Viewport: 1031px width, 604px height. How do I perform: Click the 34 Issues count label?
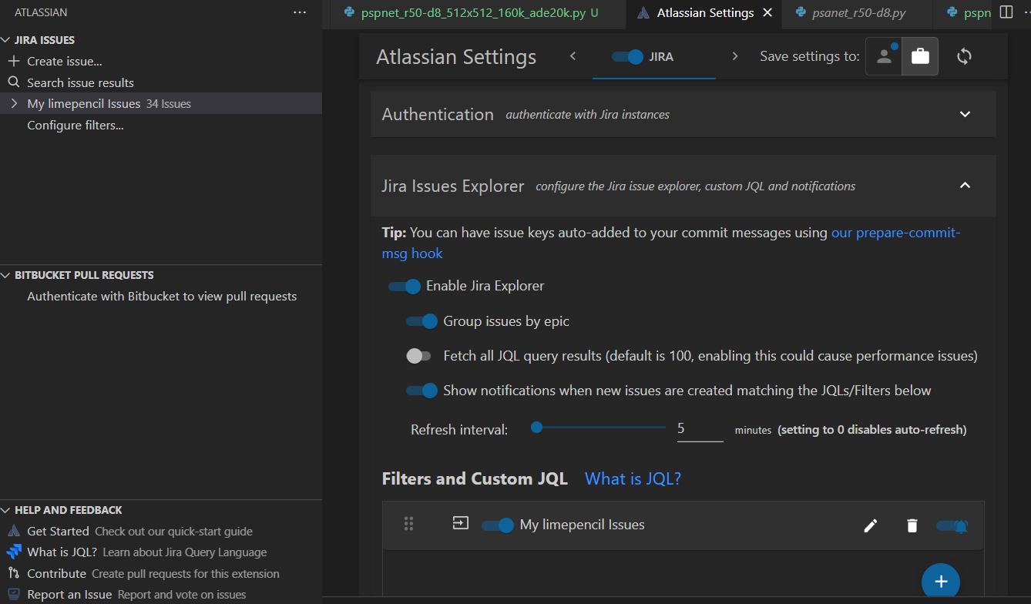click(169, 104)
